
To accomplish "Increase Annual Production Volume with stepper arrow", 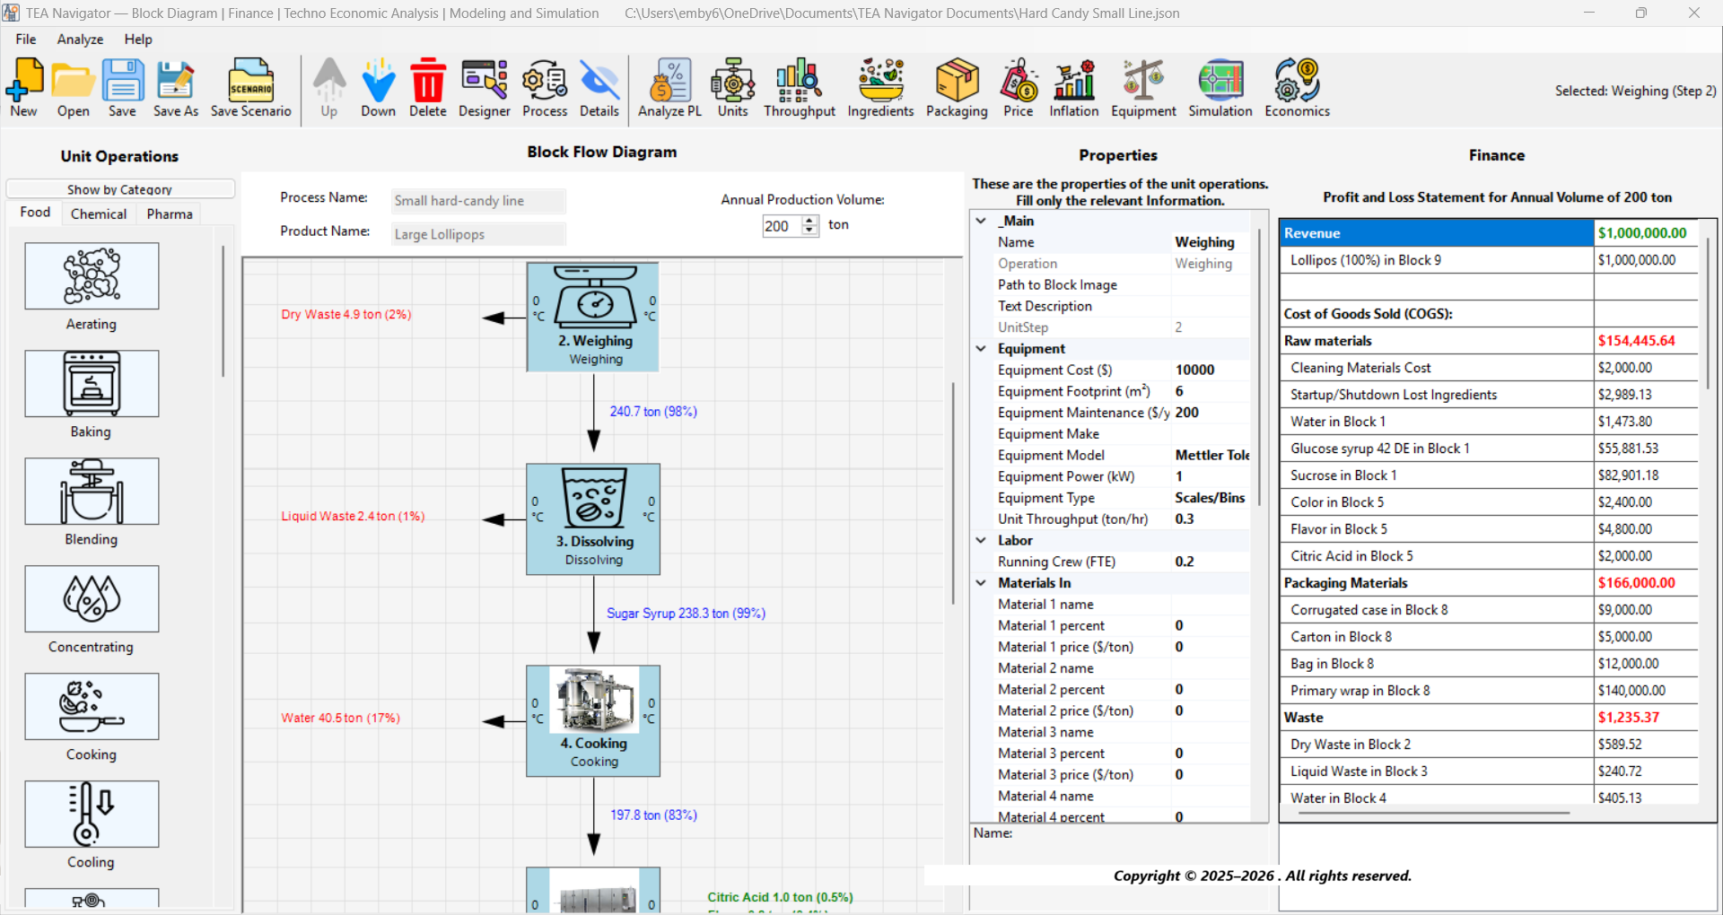I will (x=810, y=221).
